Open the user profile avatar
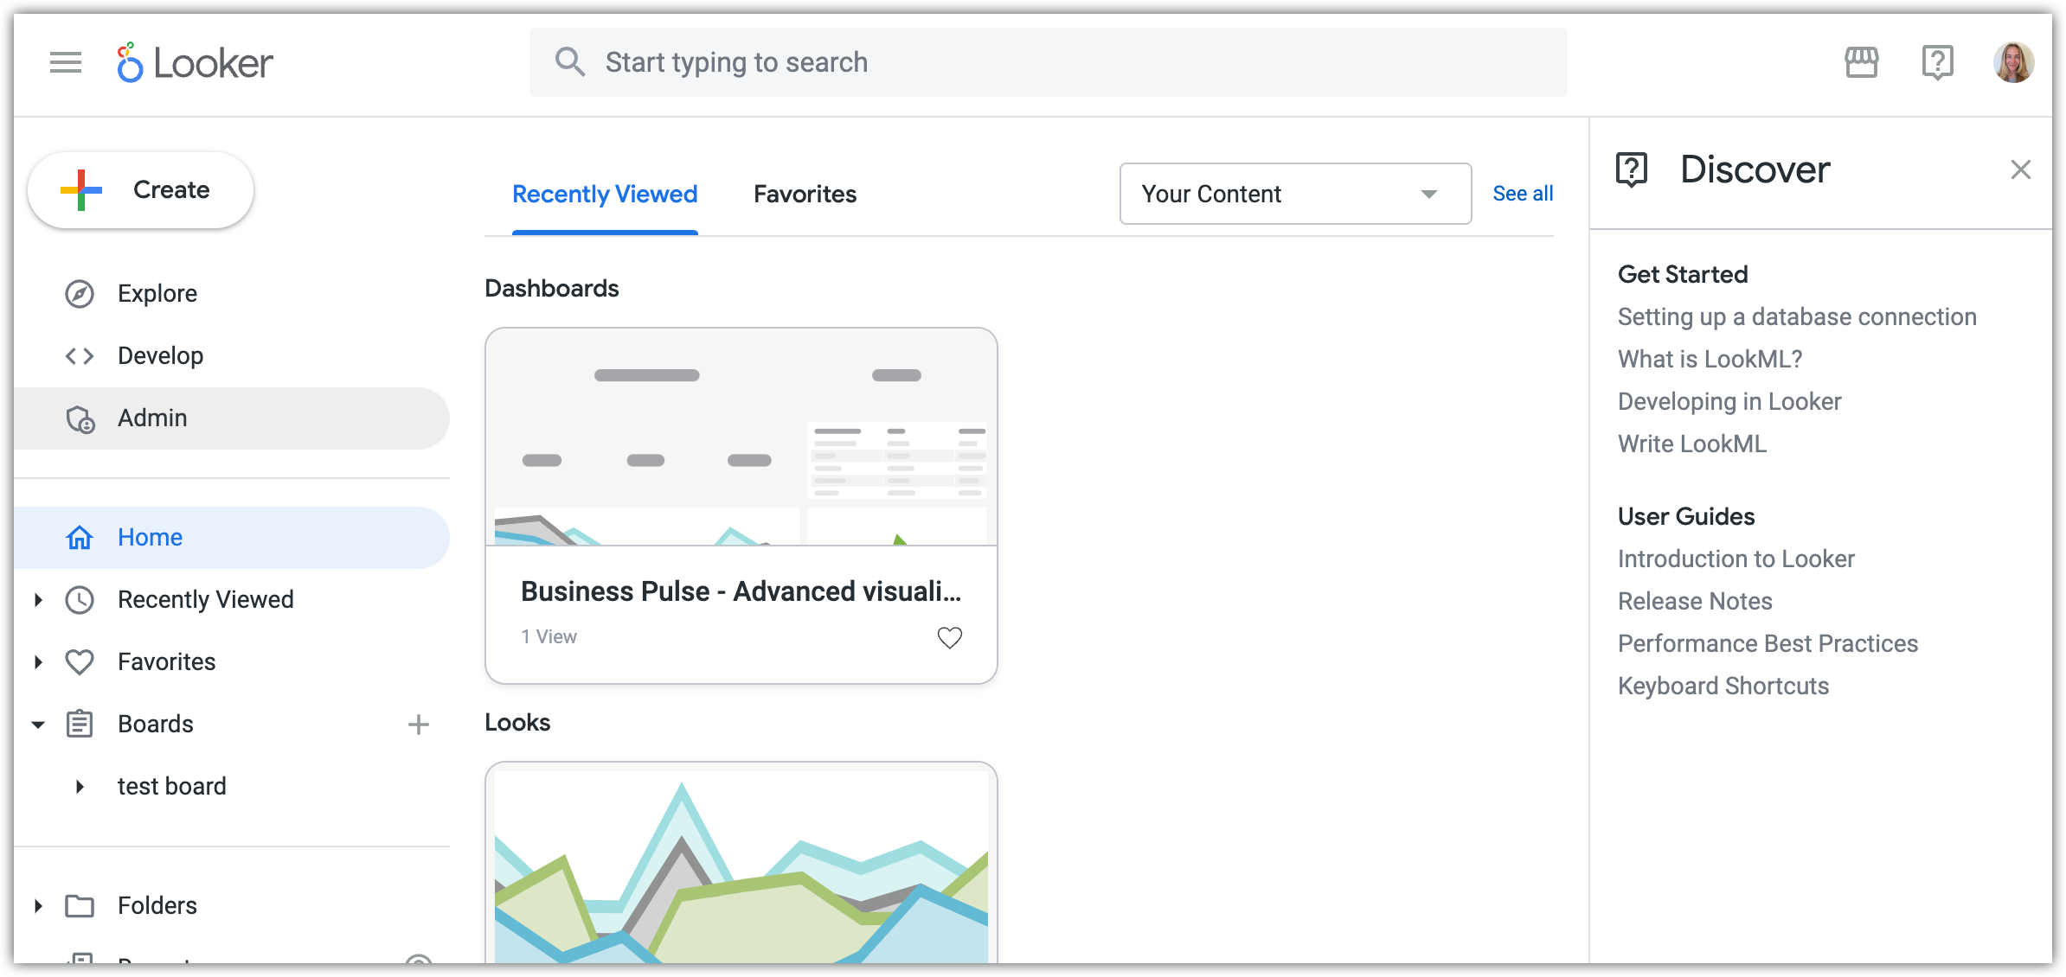The width and height of the screenshot is (2066, 977). 2013,62
